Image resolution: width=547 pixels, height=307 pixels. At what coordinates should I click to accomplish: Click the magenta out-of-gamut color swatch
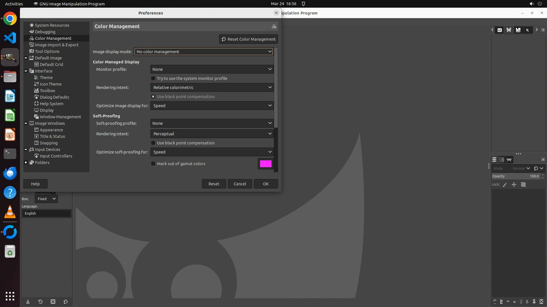(x=266, y=164)
